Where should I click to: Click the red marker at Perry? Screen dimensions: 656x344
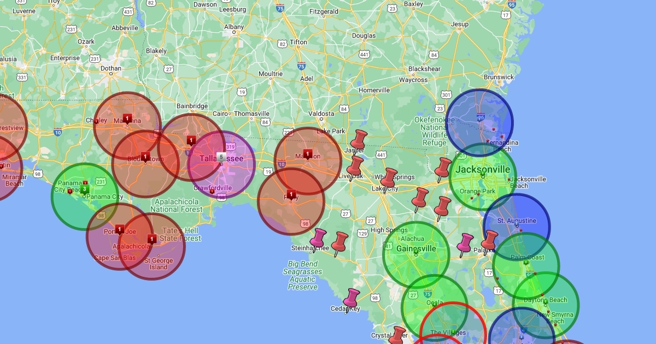tap(291, 194)
